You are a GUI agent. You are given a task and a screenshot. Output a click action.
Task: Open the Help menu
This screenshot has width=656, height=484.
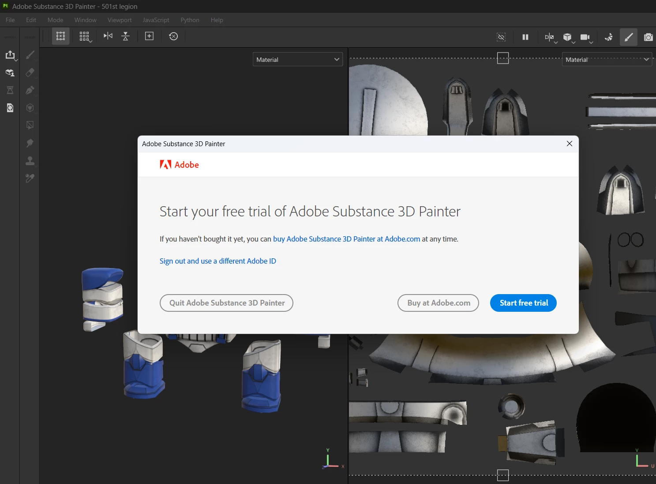(217, 20)
